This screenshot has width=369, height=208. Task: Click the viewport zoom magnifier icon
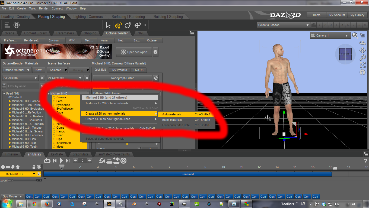pos(362,57)
